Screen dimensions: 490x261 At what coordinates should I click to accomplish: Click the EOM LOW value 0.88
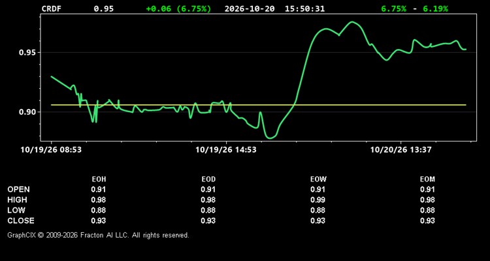(x=427, y=210)
